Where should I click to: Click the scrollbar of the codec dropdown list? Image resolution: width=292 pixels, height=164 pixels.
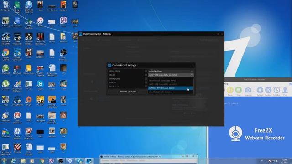193,86
